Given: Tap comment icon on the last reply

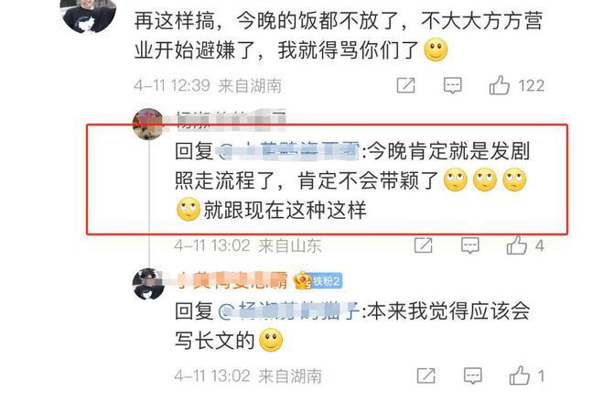Looking at the screenshot, I should [472, 376].
